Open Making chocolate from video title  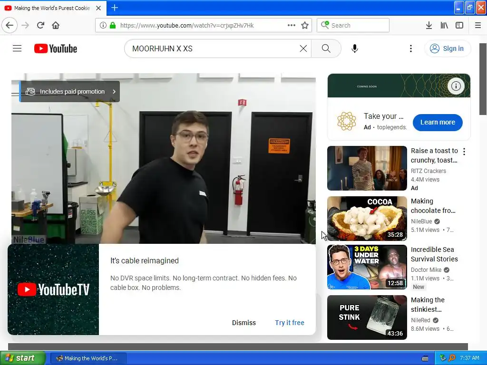click(x=433, y=206)
